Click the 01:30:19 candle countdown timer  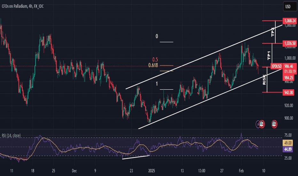pos(290,72)
